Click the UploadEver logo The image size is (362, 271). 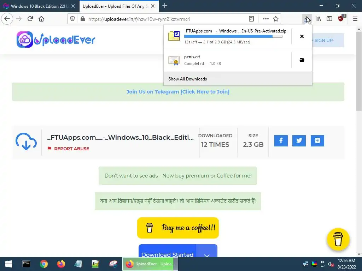[x=56, y=40]
